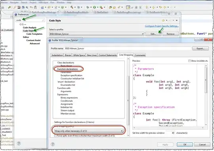Open the Window menu
This screenshot has width=214, height=151.
click(x=61, y=2)
